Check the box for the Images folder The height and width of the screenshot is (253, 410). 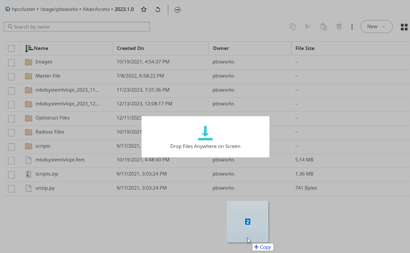[11, 62]
